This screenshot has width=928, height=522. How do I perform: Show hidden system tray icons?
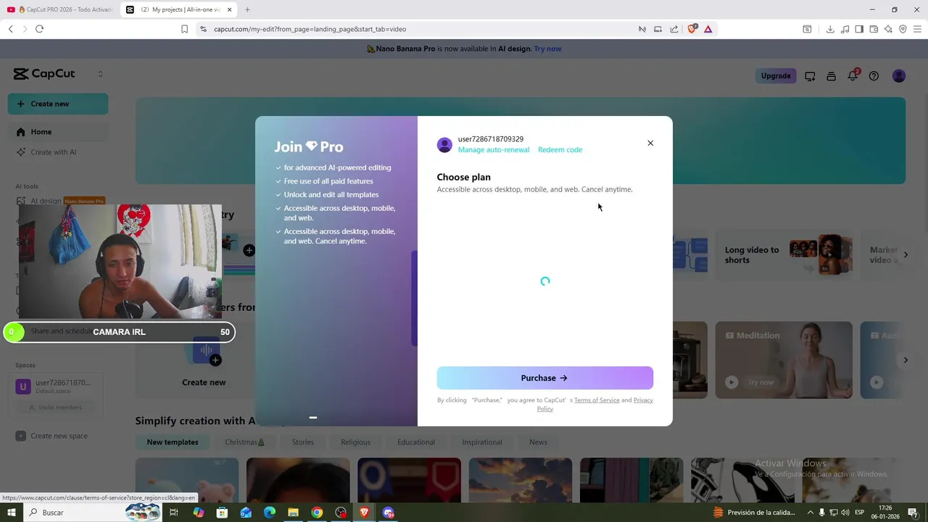coord(811,513)
